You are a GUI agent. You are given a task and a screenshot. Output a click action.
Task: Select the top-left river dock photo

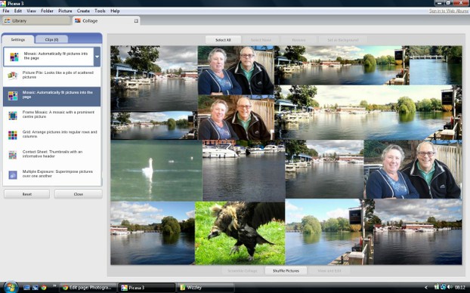tap(154, 79)
